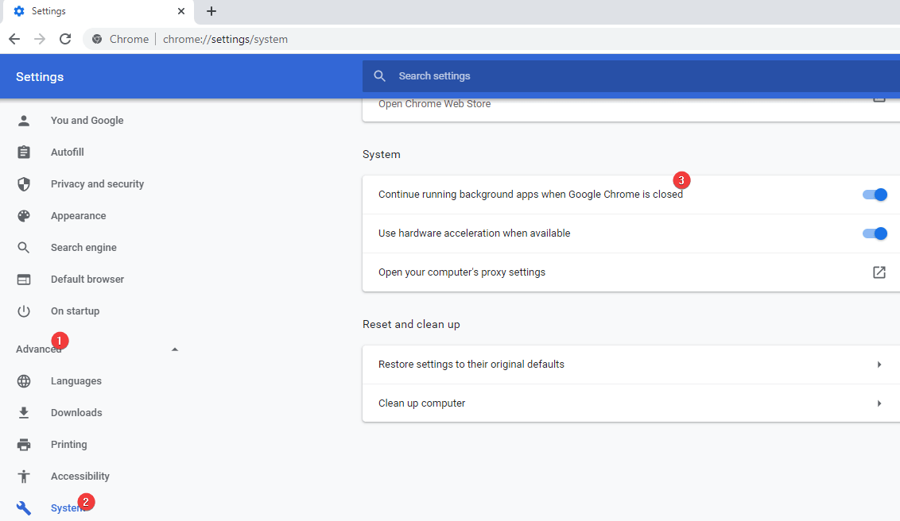Open your computer's proxy settings

coord(879,272)
